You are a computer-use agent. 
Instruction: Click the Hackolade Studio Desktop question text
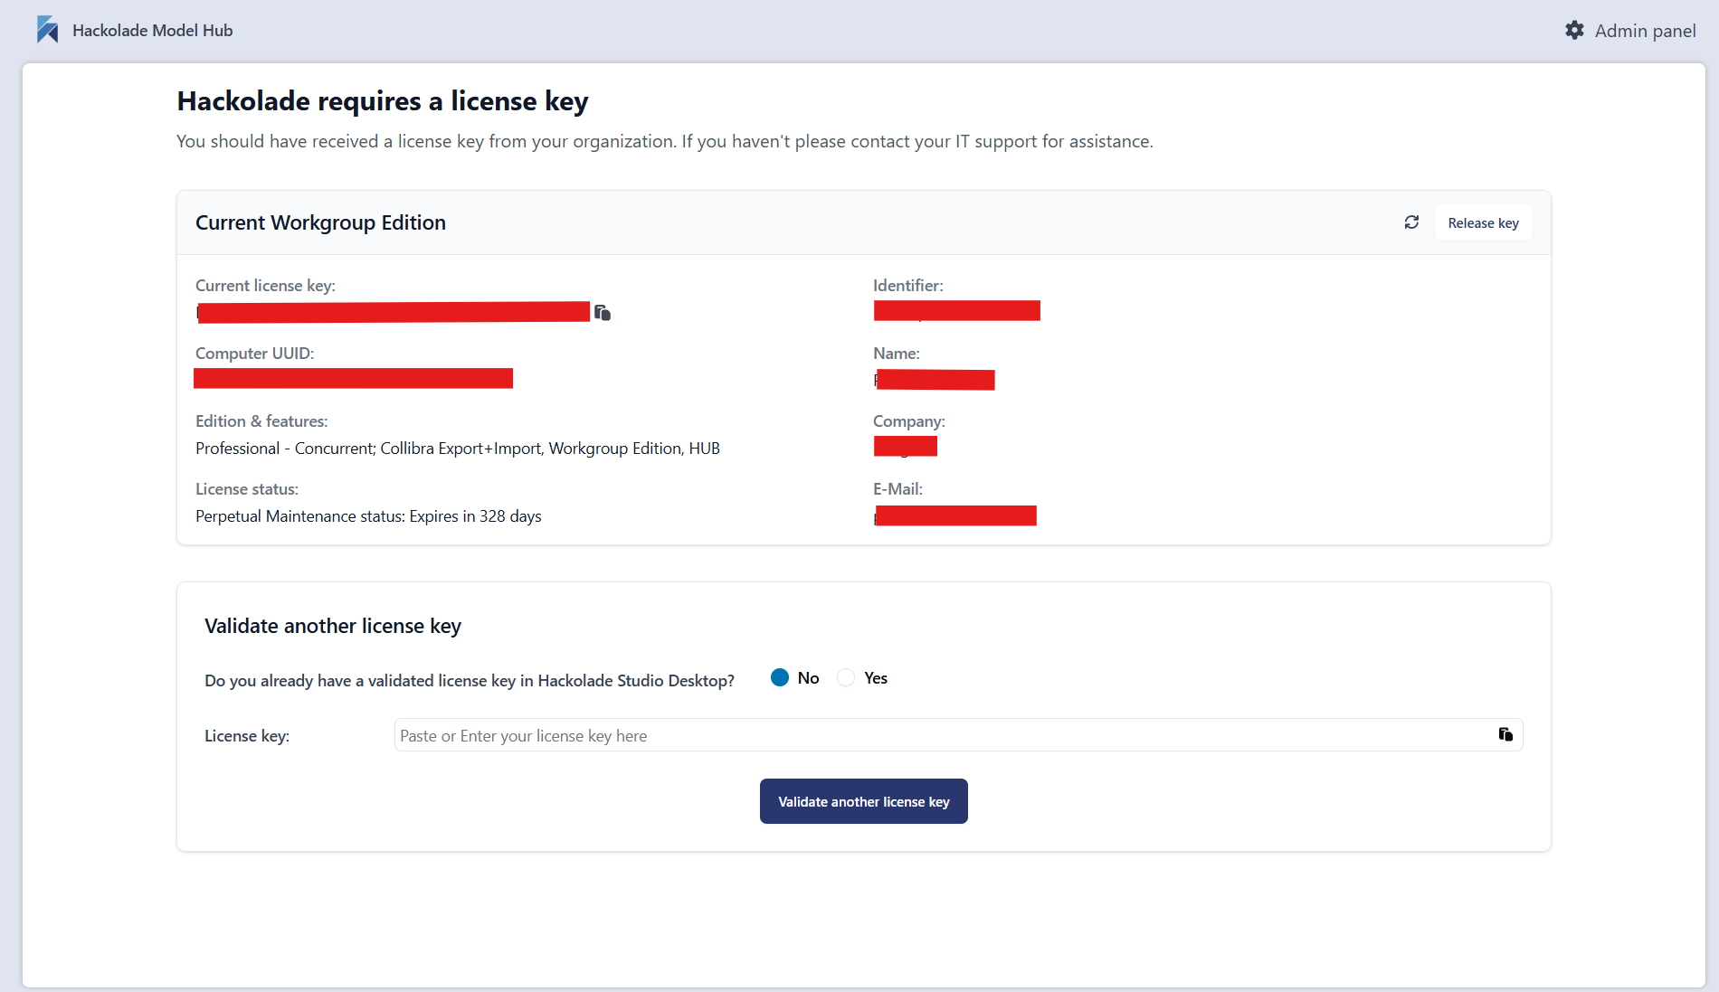click(470, 680)
